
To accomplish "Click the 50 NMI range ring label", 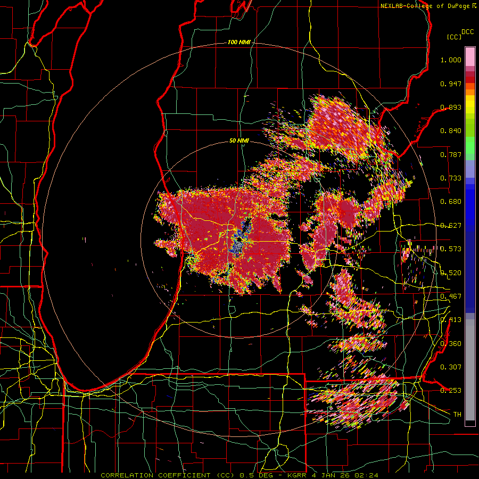I will click(239, 141).
